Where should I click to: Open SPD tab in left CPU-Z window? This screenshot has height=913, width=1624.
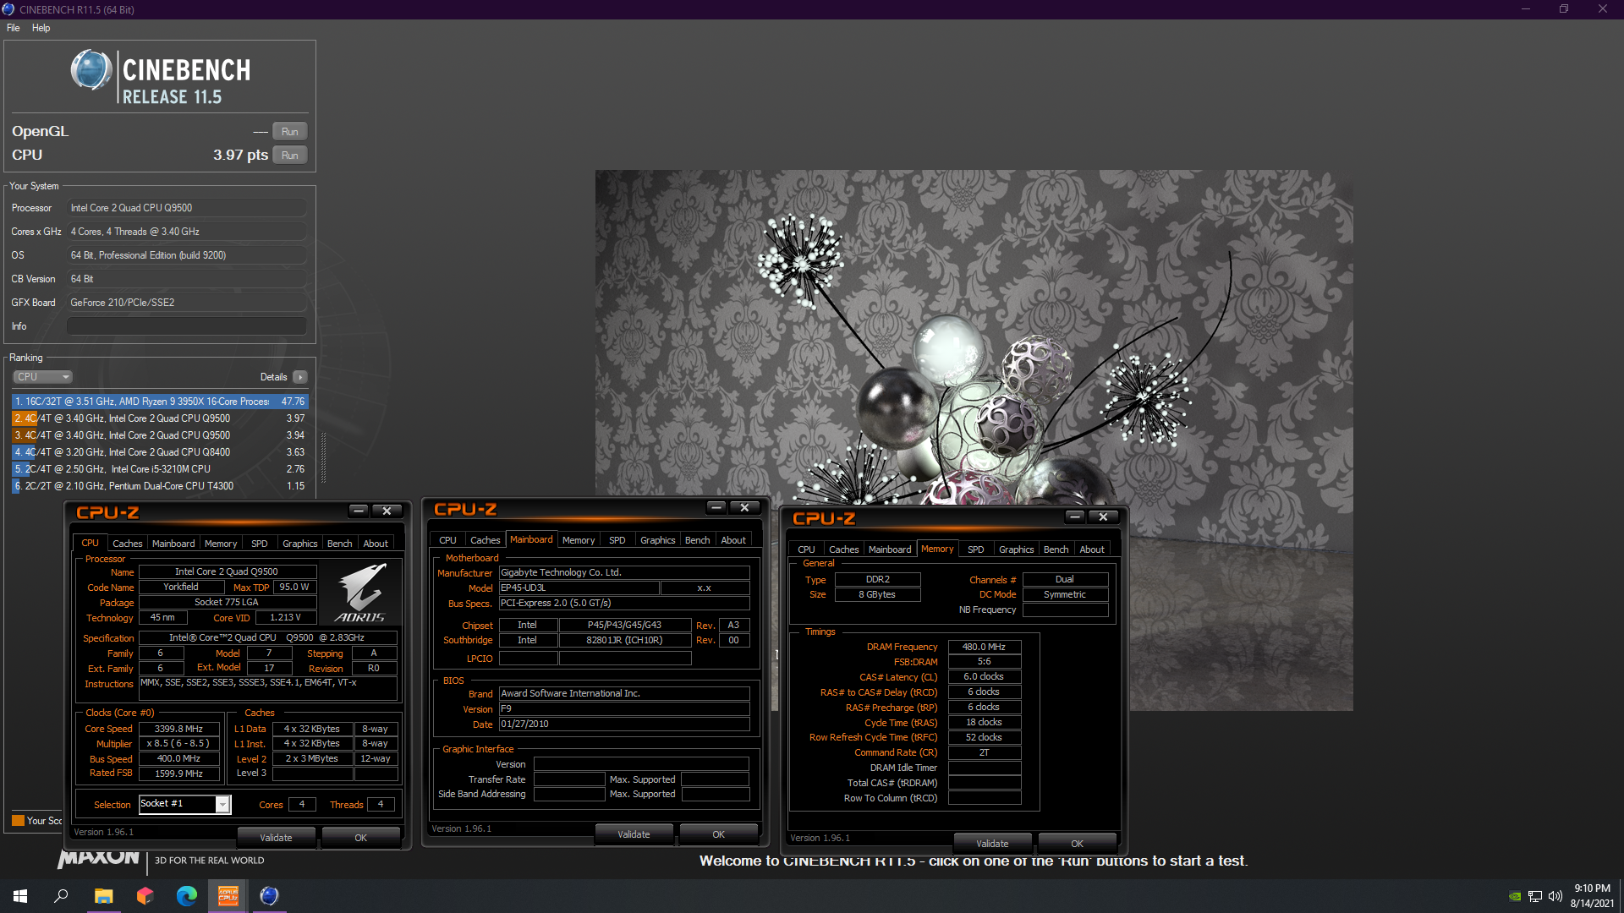click(x=260, y=544)
